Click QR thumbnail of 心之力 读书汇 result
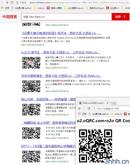Image resolution: width=130 pixels, height=165 pixels. pyautogui.click(x=31, y=63)
